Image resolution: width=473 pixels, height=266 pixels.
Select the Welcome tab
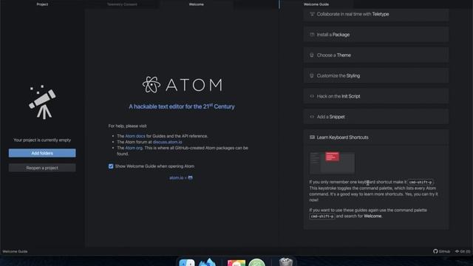pos(196,4)
